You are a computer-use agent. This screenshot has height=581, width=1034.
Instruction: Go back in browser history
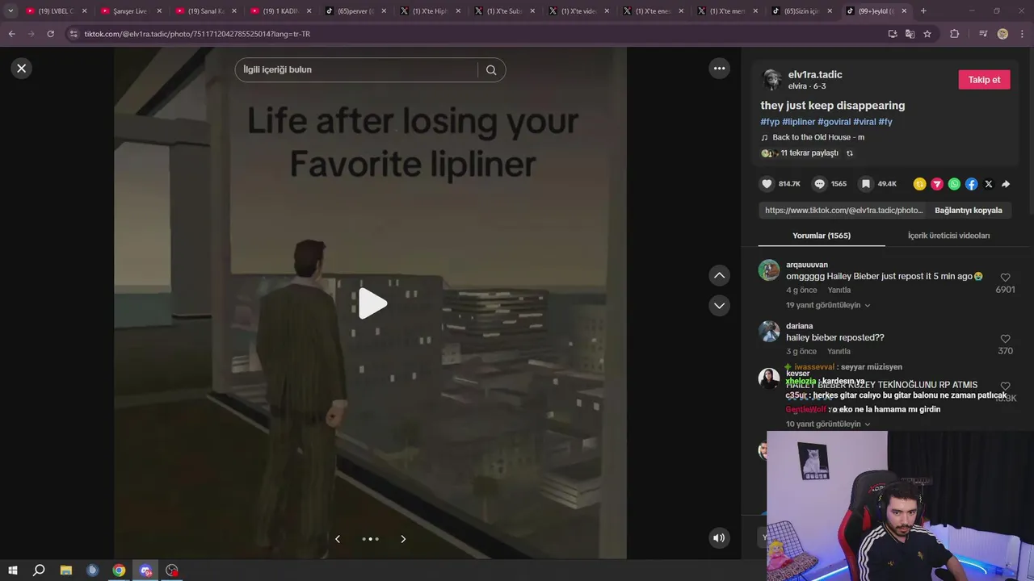click(x=11, y=34)
